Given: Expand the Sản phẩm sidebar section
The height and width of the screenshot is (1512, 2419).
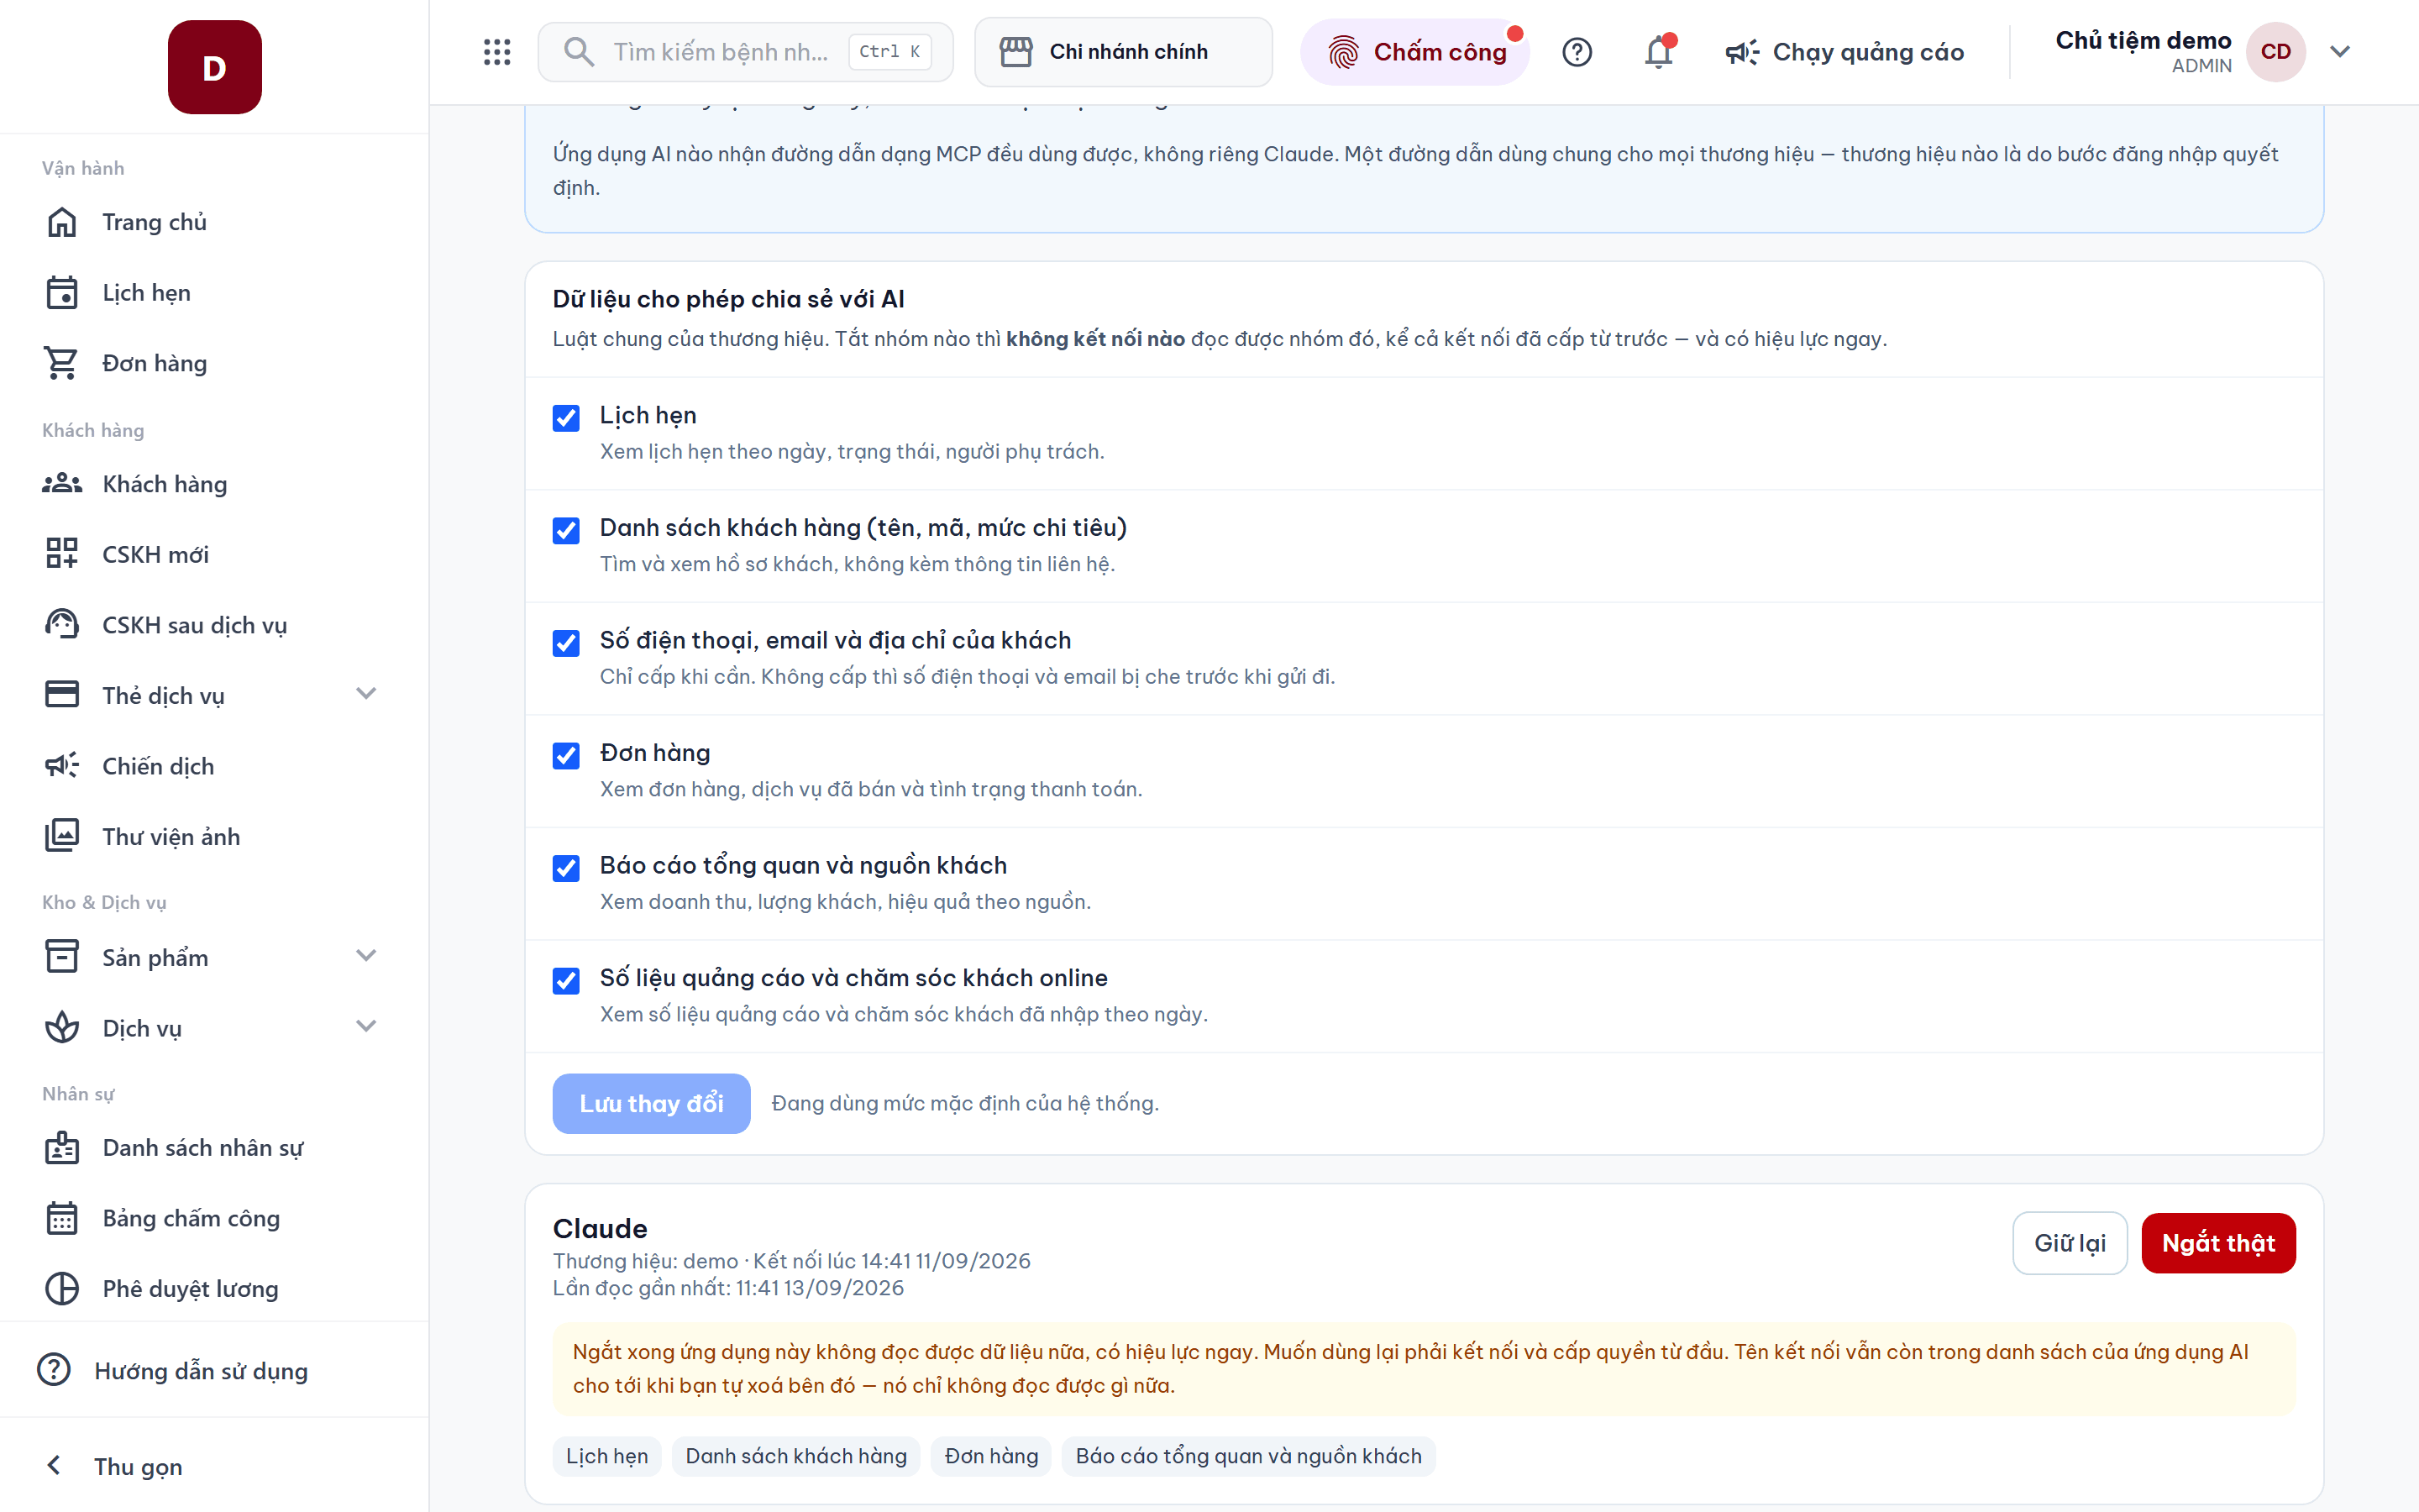Looking at the screenshot, I should (366, 956).
